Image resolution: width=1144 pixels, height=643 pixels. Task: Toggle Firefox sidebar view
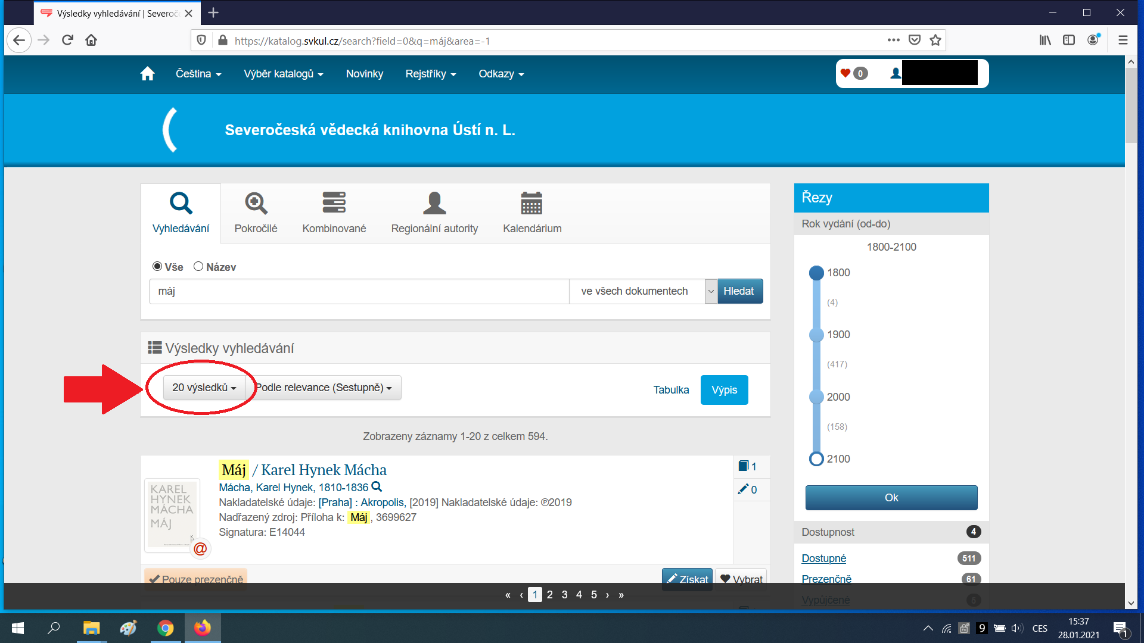(1069, 40)
